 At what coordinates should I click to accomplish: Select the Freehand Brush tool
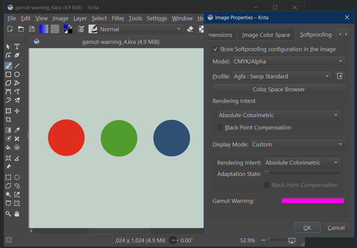[x=8, y=66]
